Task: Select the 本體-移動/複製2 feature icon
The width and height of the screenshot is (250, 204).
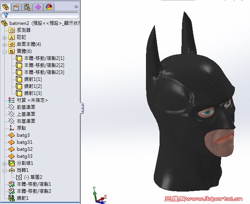Action: [12, 191]
